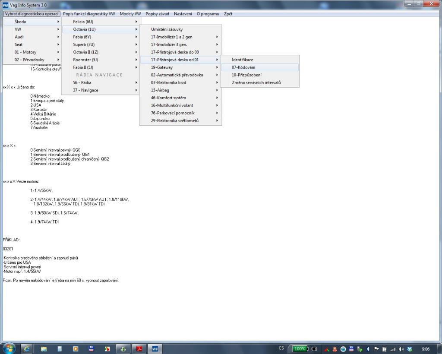This screenshot has height=354, width=442.
Task: Launch the Calculator from the taskbar
Action: coord(60,349)
